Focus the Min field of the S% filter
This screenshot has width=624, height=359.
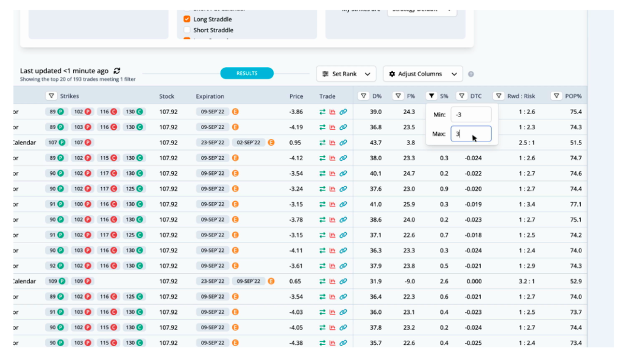pos(471,115)
